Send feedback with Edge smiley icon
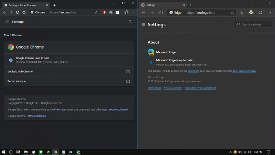Image resolution: width=275 pixels, height=155 pixels. (x=260, y=12)
